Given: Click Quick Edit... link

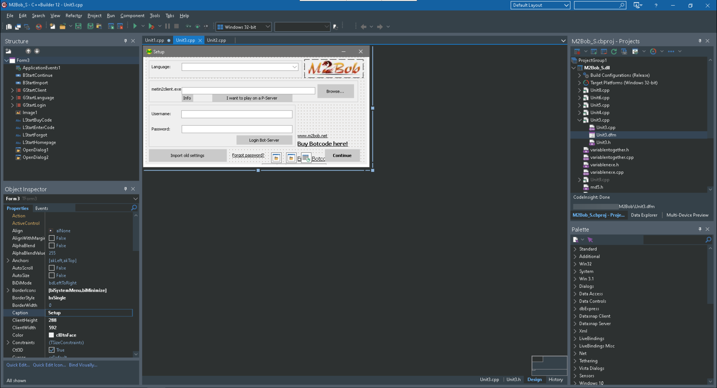Looking at the screenshot, I should click(18, 365).
